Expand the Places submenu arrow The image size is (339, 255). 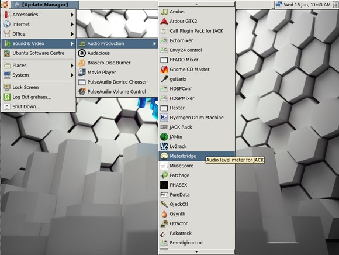tap(72, 66)
